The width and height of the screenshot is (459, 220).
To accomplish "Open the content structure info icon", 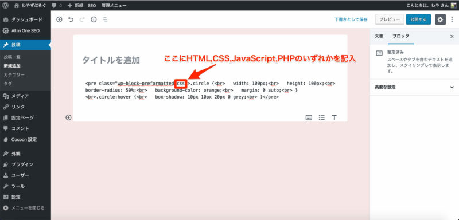I will [94, 19].
